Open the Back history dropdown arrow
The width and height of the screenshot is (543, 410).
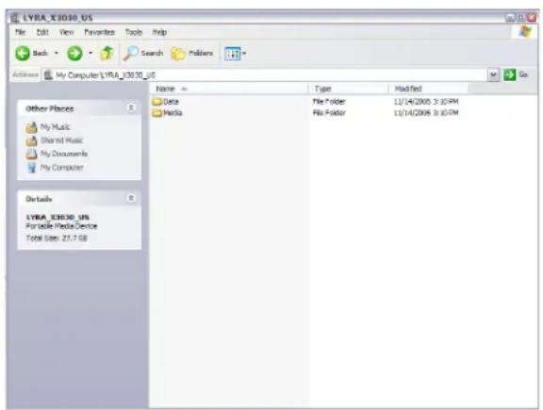[x=57, y=54]
